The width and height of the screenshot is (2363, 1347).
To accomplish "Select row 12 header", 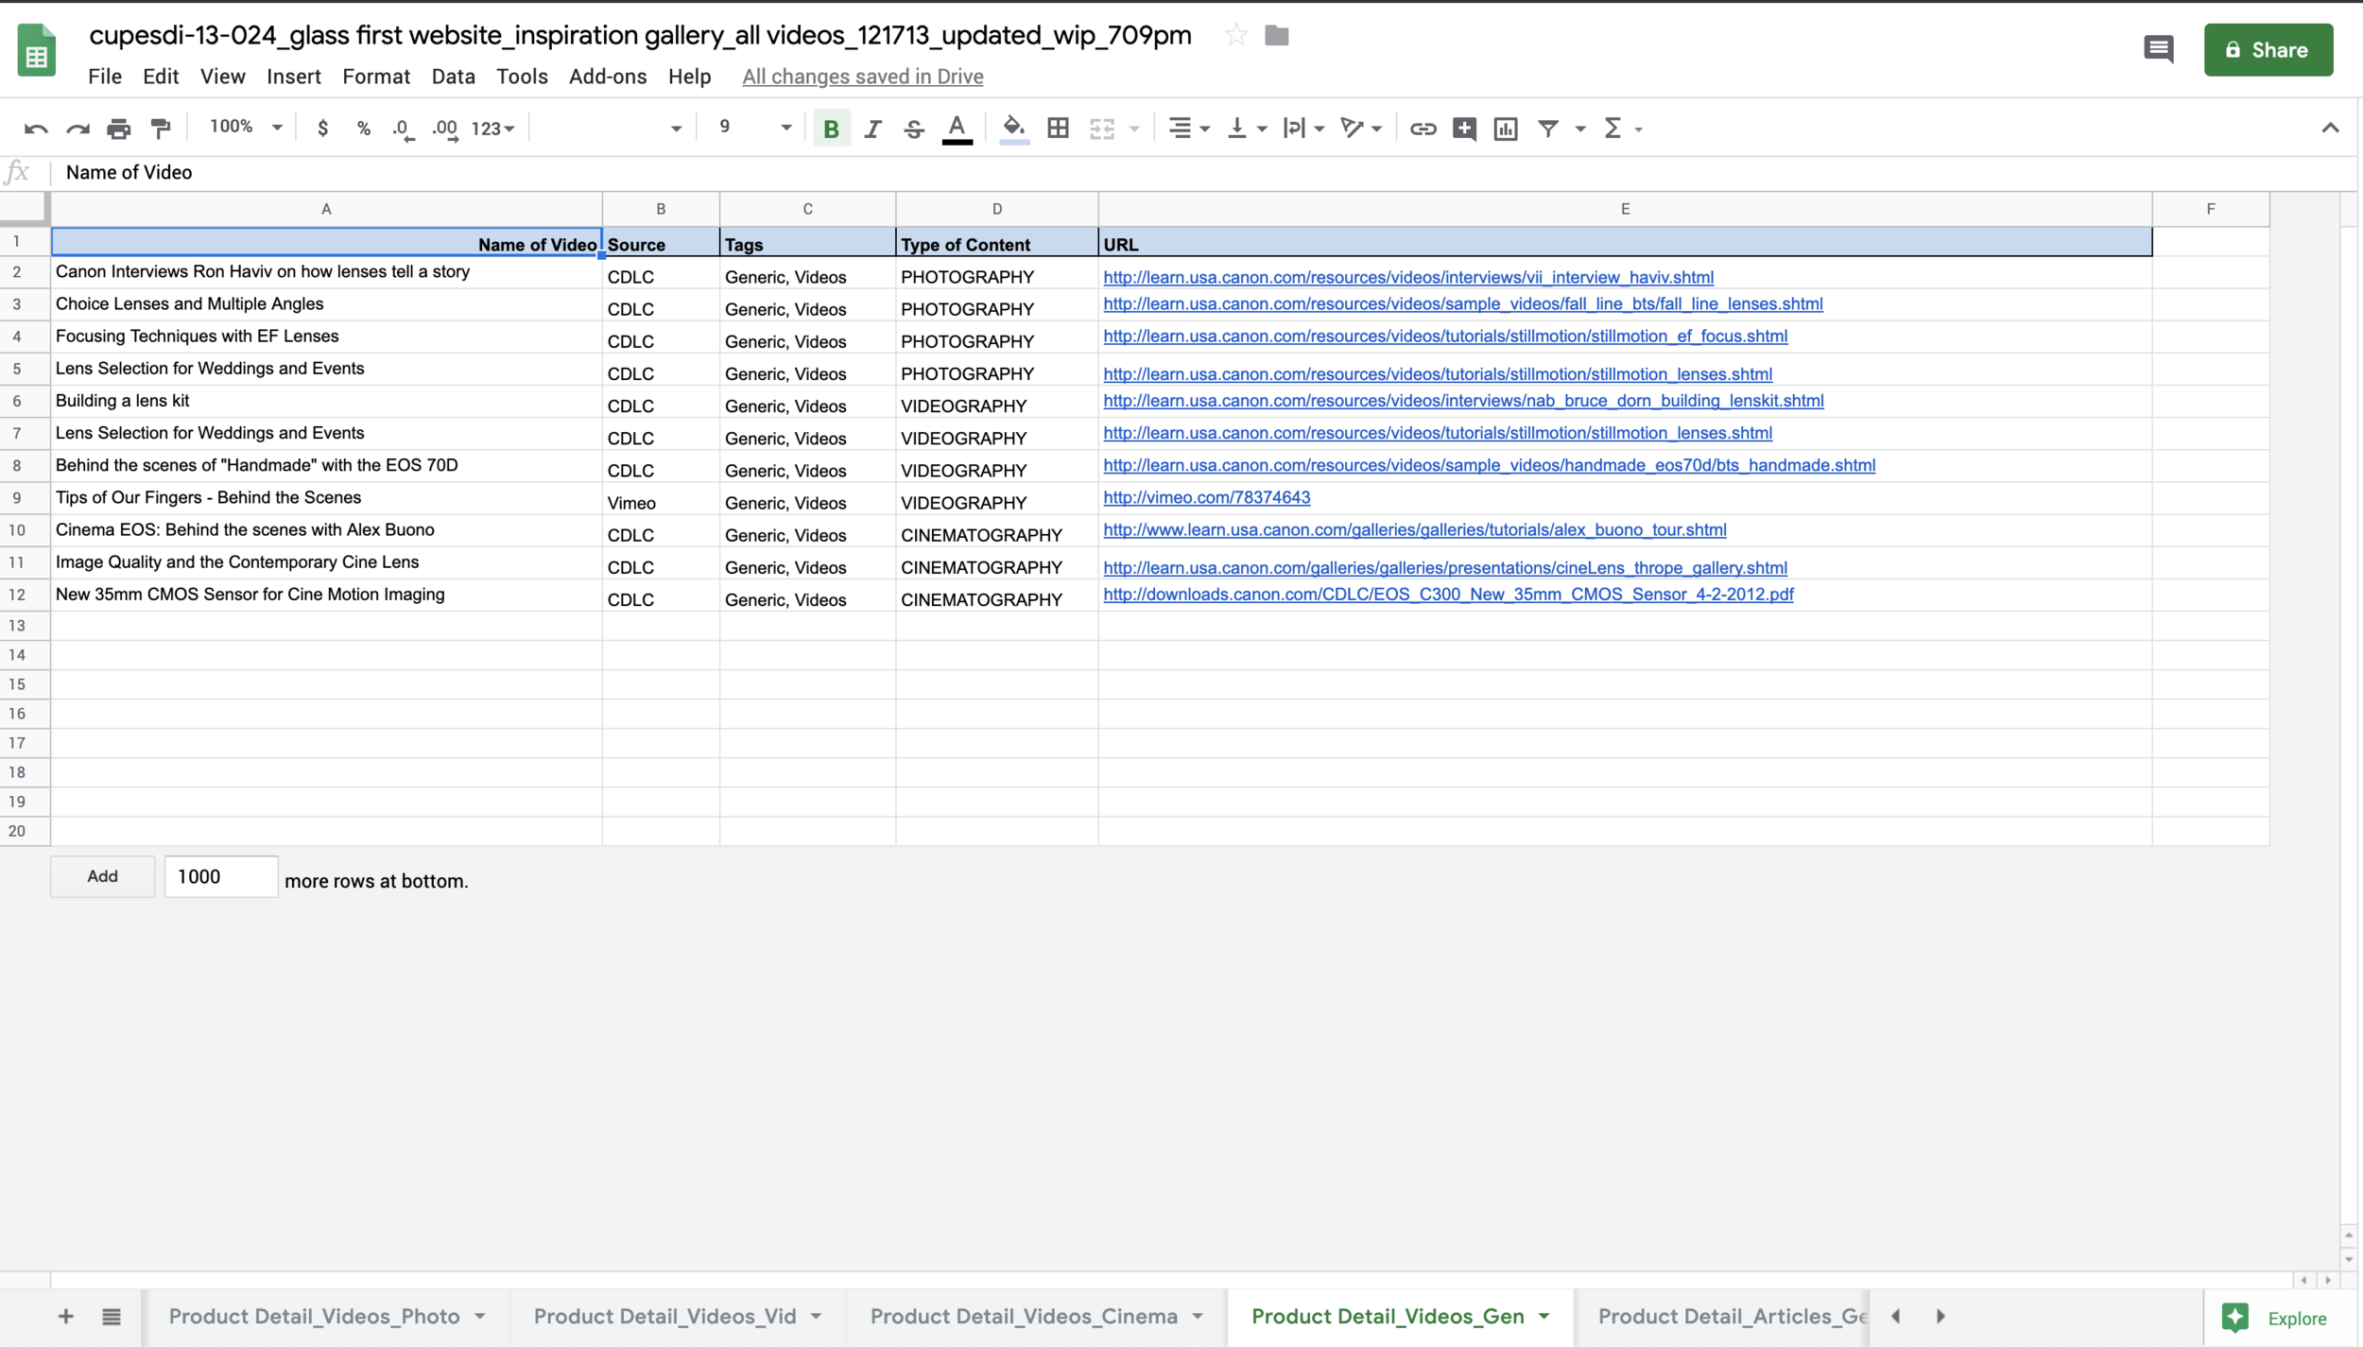I will coord(17,595).
